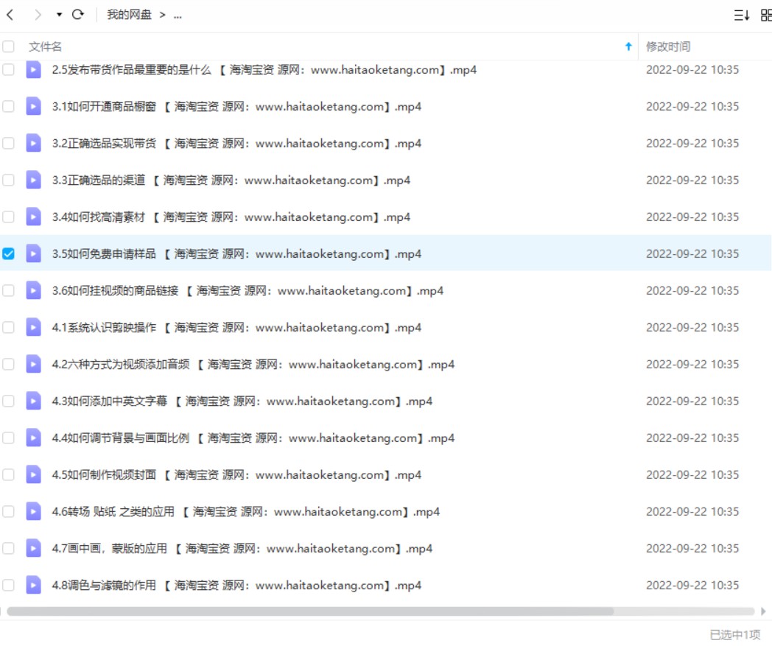
Task: Open file 3.2正确选品实现带货 mp4
Action: pyautogui.click(x=236, y=144)
